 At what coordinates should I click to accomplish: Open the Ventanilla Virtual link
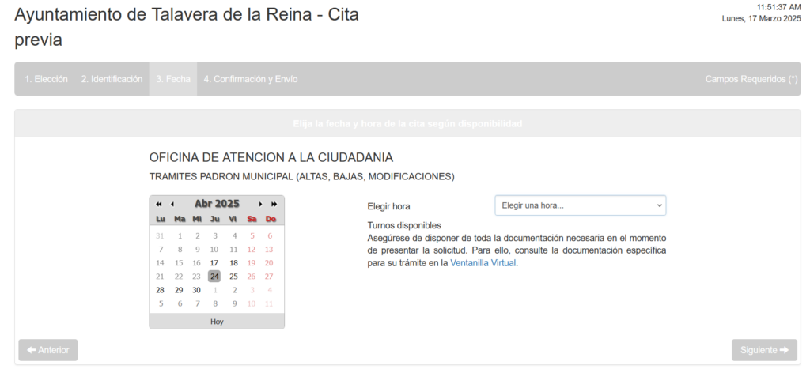click(x=483, y=263)
